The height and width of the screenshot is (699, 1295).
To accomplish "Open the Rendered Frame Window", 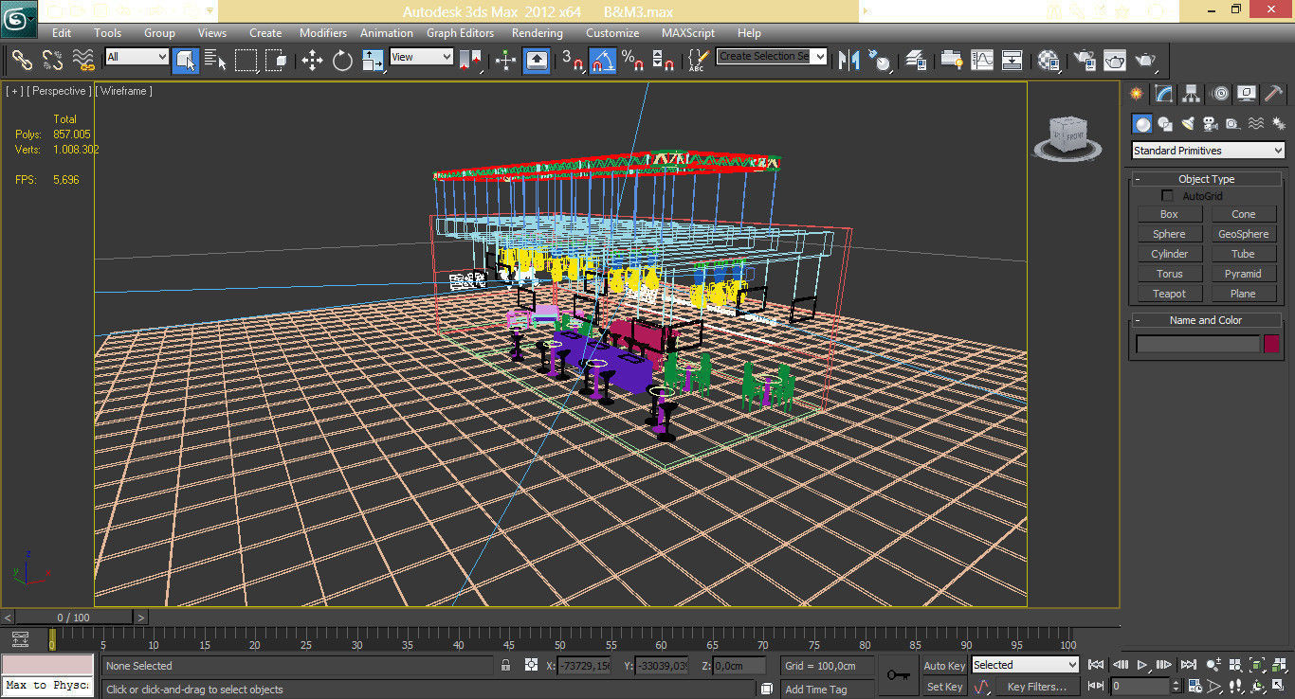I will coord(1115,61).
